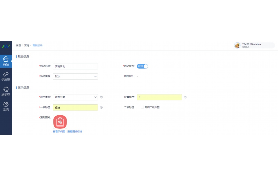The image size is (278, 176).
Task: Select the 商品 module in the sidebar
Action: (x=6, y=61)
